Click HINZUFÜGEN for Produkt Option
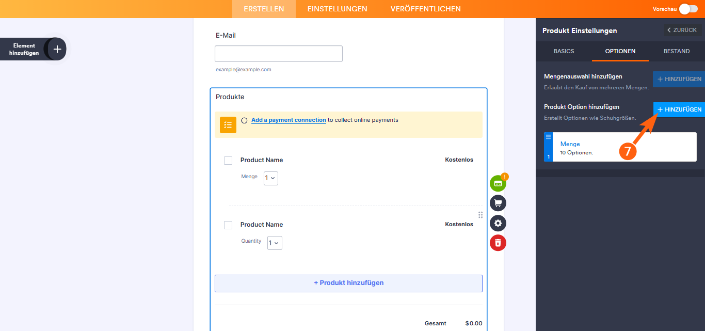This screenshot has height=331, width=705. coord(679,109)
